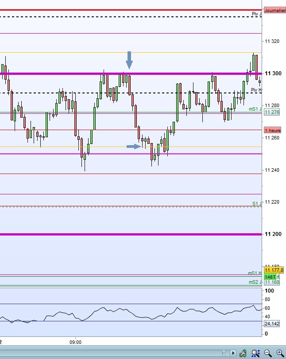Click the S1 J support label
Screen dimensions: 286x359
pos(257,204)
